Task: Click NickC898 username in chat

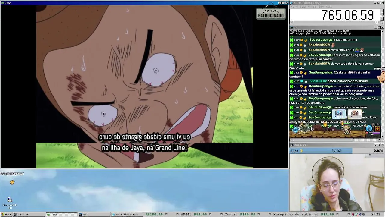Action: click(x=318, y=81)
